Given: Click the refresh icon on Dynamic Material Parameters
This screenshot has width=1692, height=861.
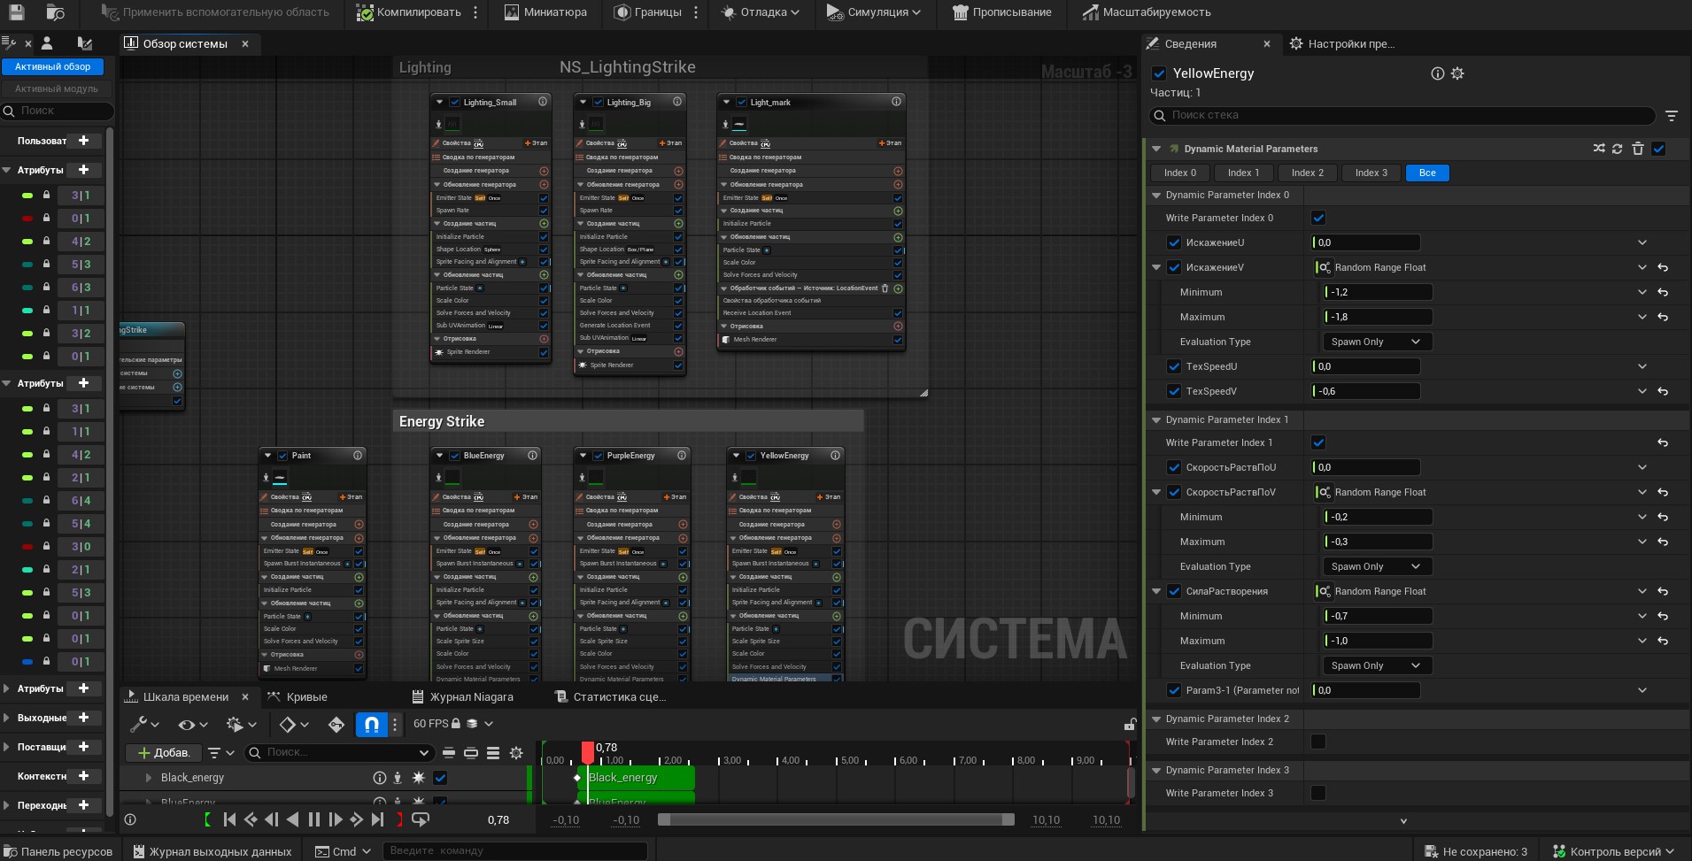Looking at the screenshot, I should pyautogui.click(x=1618, y=149).
